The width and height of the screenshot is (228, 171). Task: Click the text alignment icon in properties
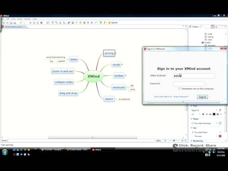(218, 114)
